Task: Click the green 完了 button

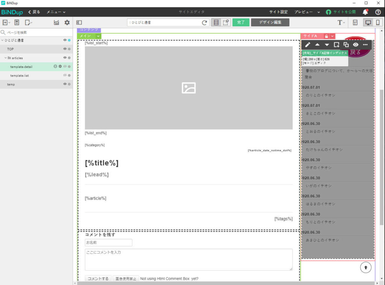Action: (x=241, y=23)
